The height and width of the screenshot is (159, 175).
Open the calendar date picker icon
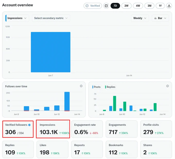pyautogui.click(x=106, y=6)
